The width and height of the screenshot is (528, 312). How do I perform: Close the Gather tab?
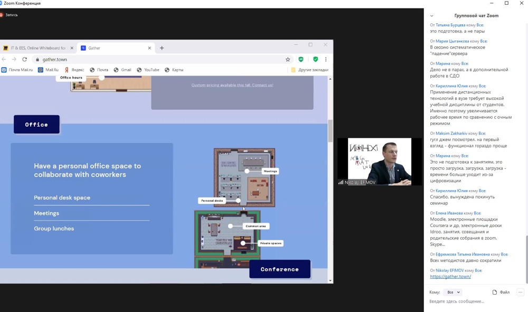[x=149, y=48]
